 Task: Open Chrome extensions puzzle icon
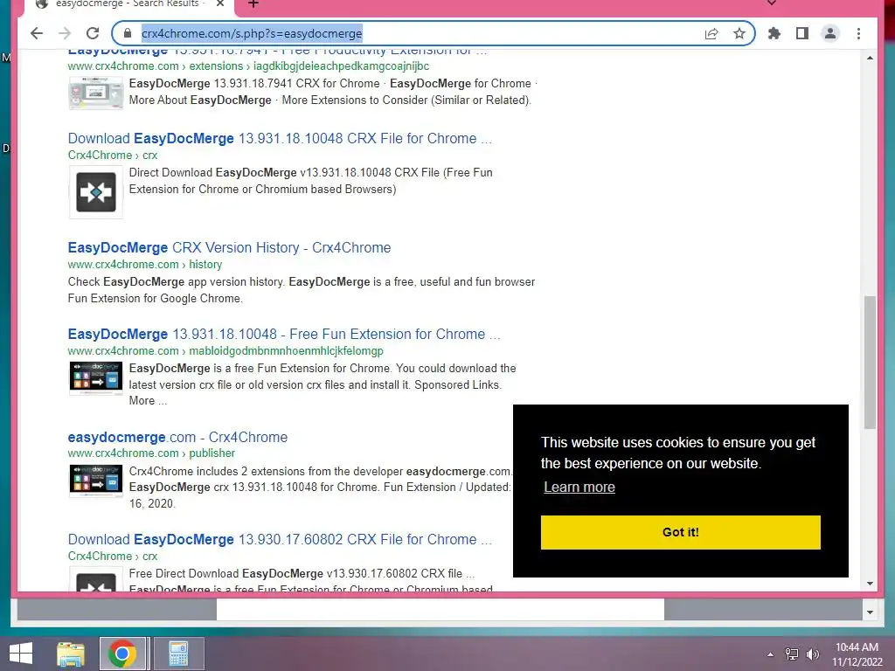coord(774,33)
